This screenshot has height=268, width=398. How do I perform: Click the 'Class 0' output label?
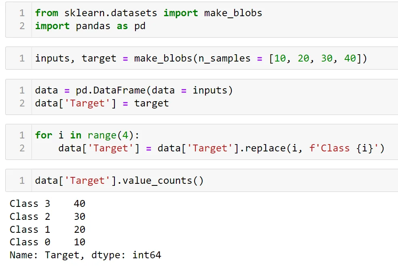(30, 242)
